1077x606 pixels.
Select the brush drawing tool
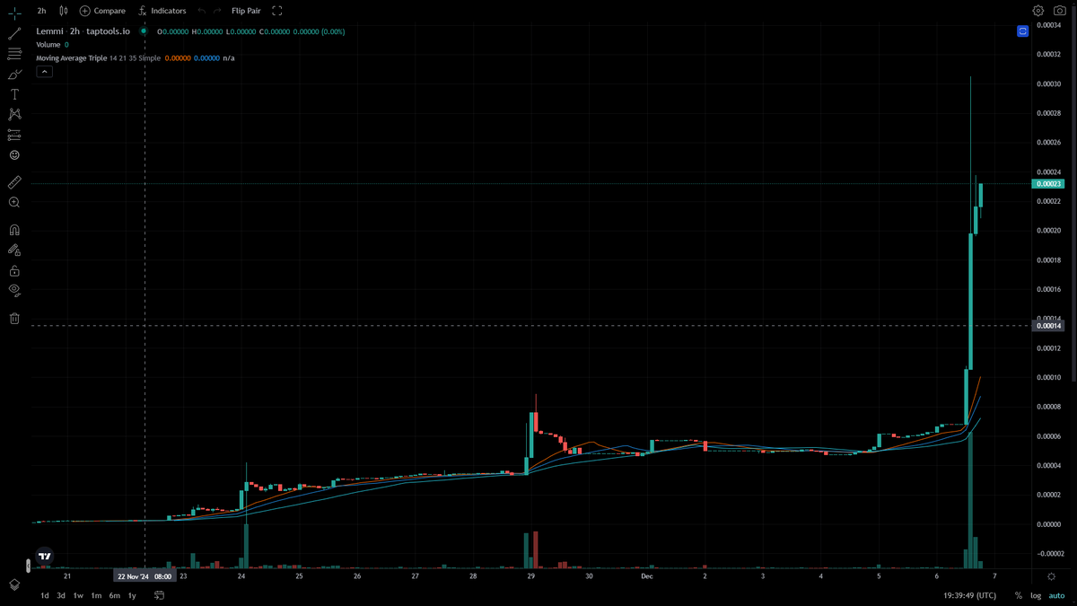pyautogui.click(x=14, y=75)
